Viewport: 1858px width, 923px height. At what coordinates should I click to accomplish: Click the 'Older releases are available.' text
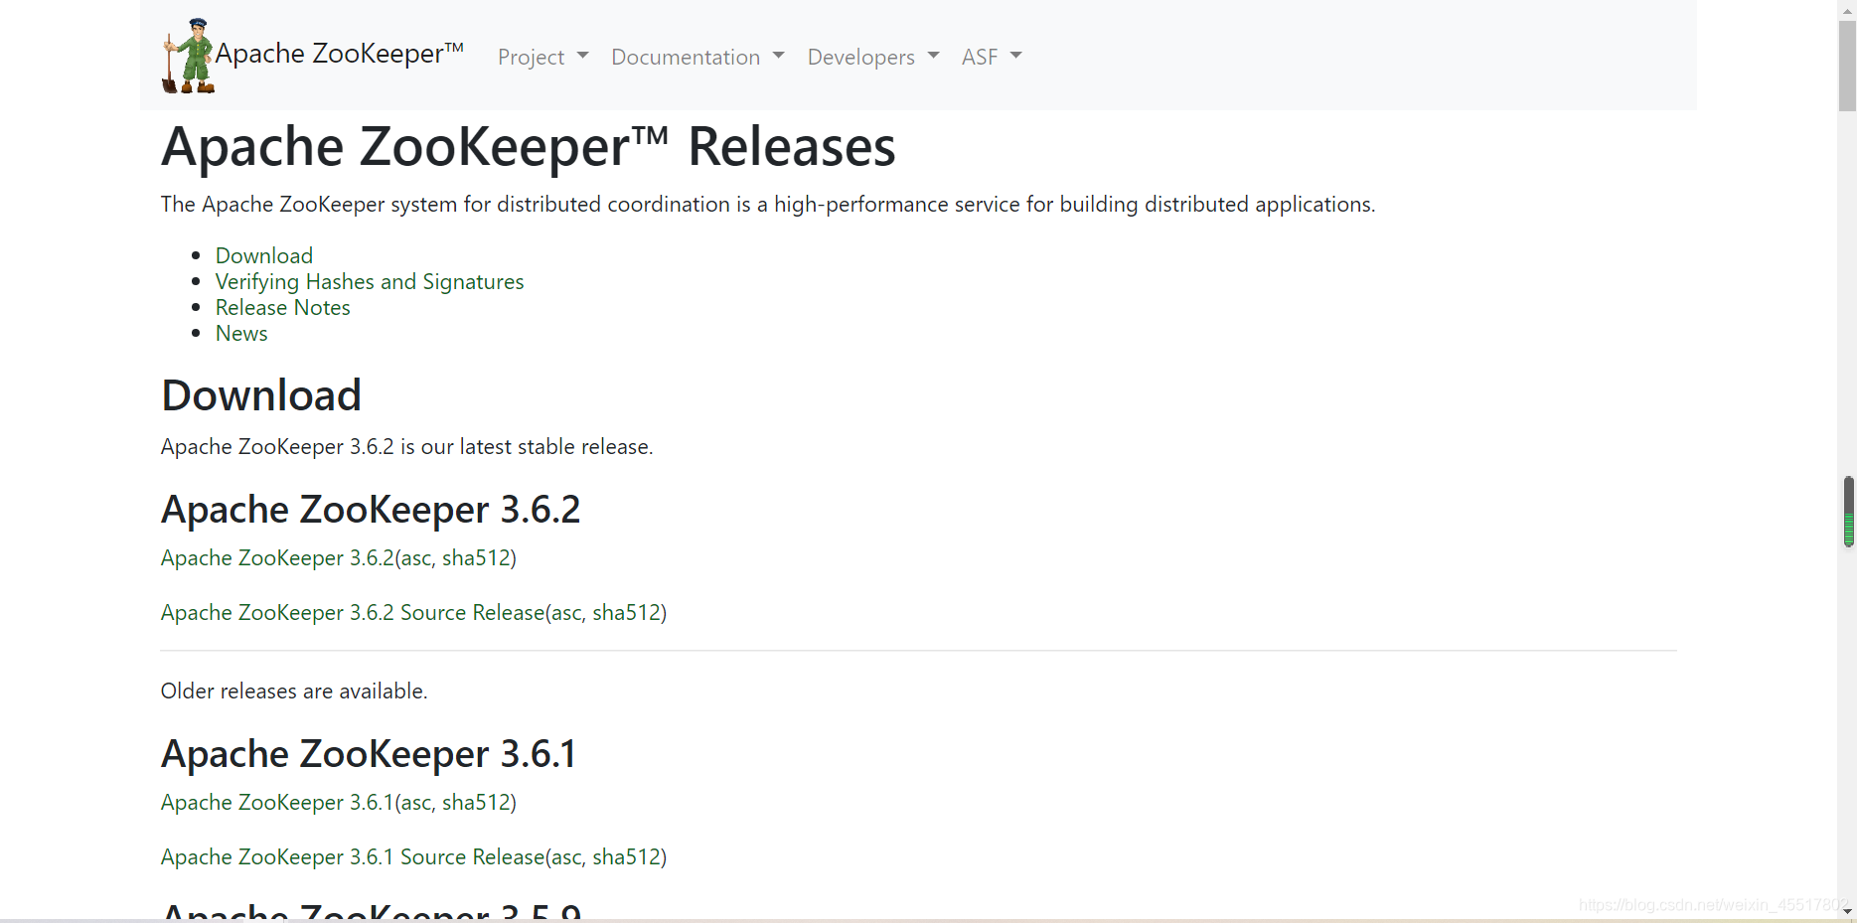tap(294, 692)
